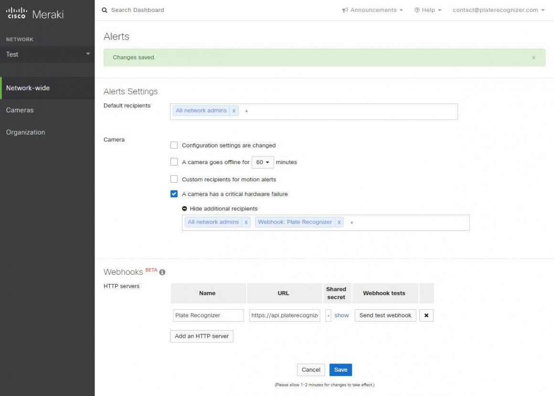Collapse additional recipients with minus icon
The width and height of the screenshot is (554, 396).
click(184, 208)
